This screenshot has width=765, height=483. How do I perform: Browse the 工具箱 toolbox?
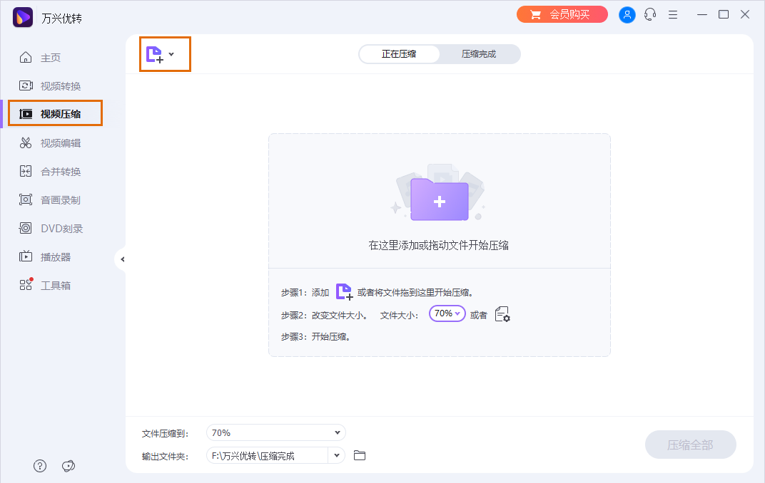pos(55,284)
